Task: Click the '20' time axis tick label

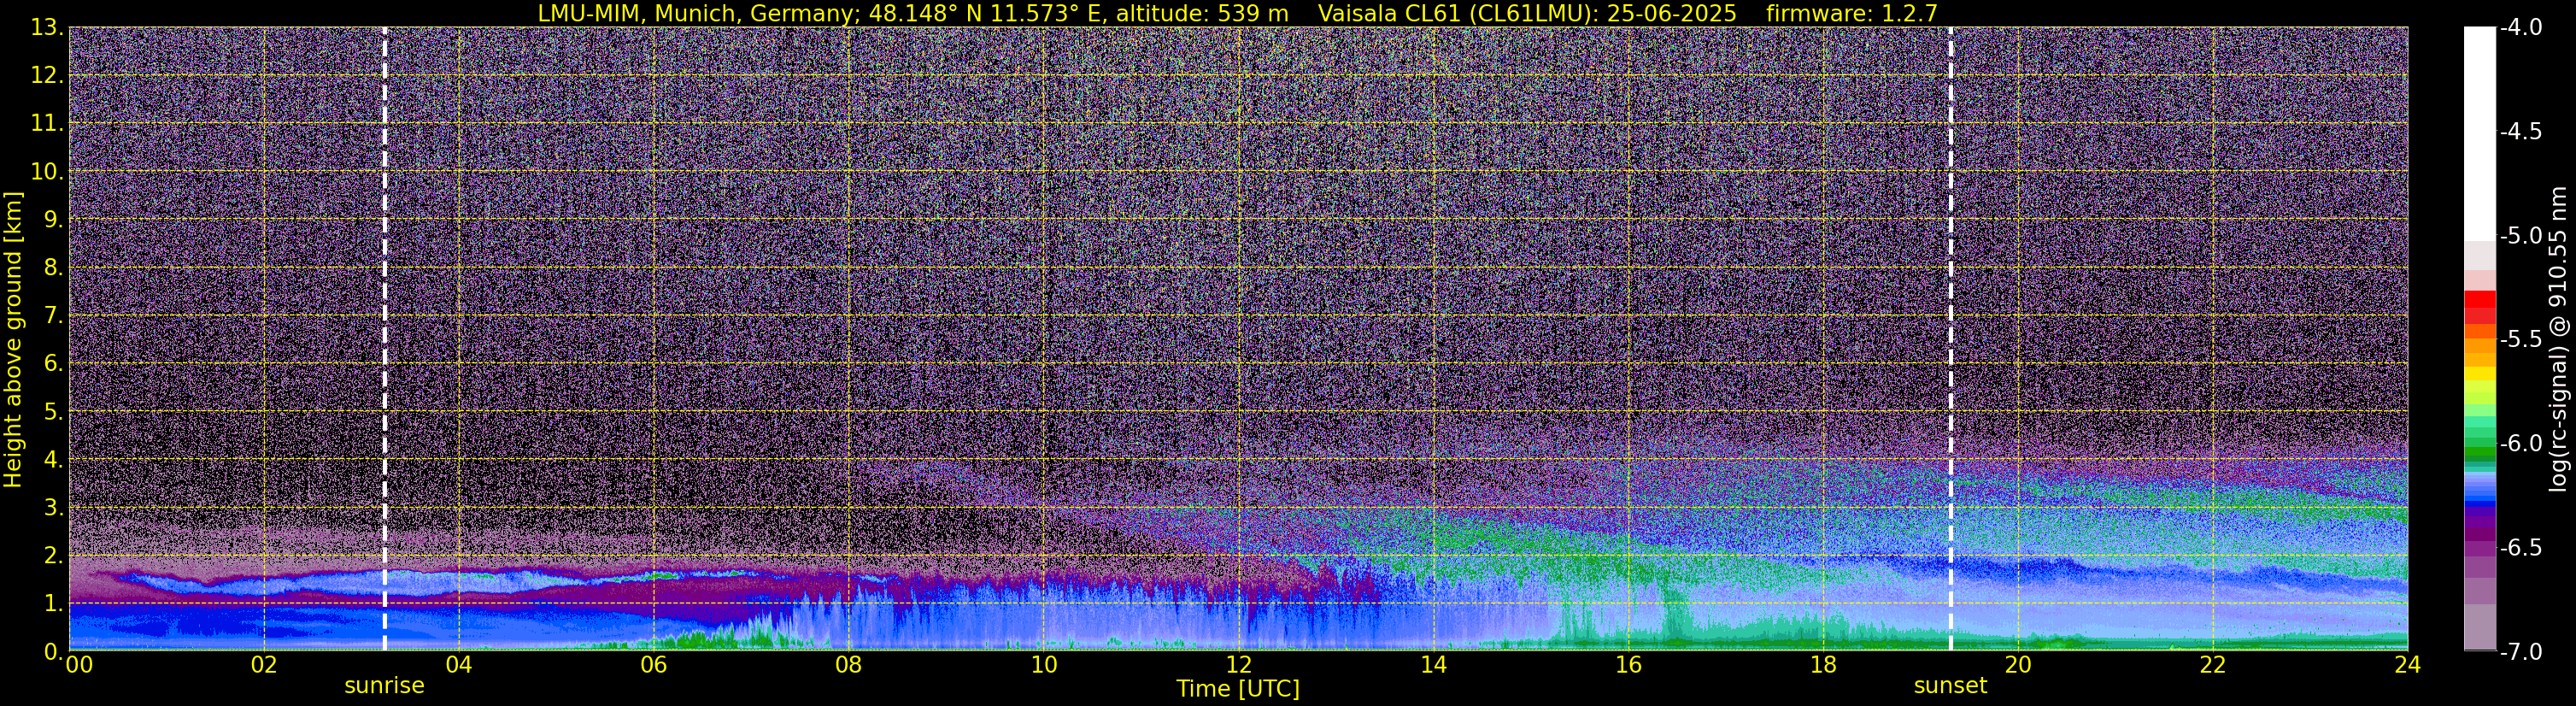Action: [x=2018, y=665]
